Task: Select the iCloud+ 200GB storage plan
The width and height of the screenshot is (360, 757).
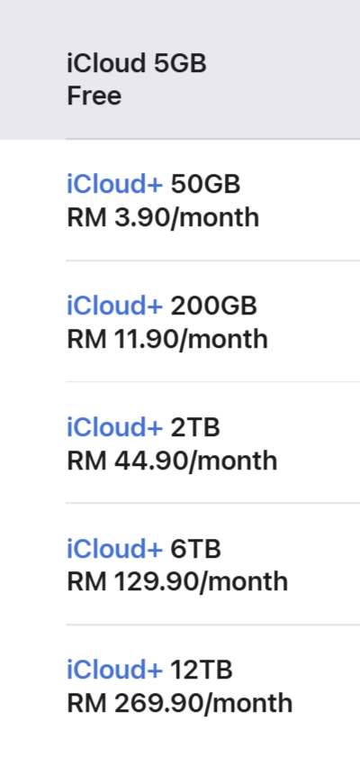Action: 180,322
